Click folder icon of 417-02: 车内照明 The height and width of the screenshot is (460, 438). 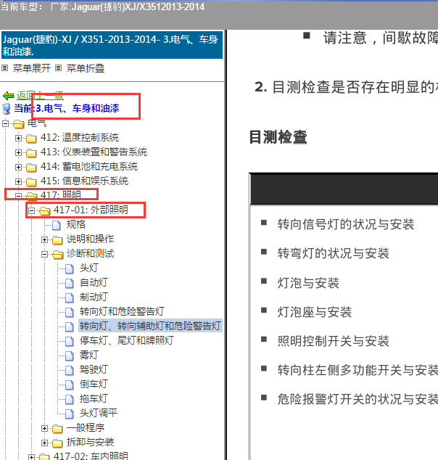point(44,457)
